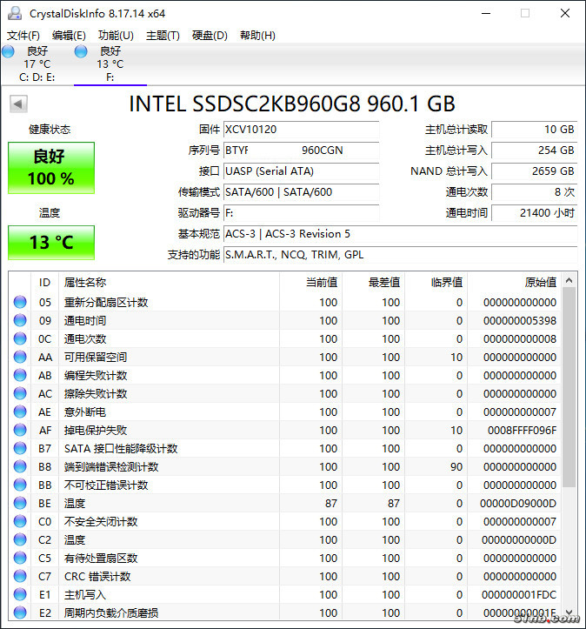
Task: Click status orb for B7 SATA 接口性能降级计数
Action: point(20,448)
